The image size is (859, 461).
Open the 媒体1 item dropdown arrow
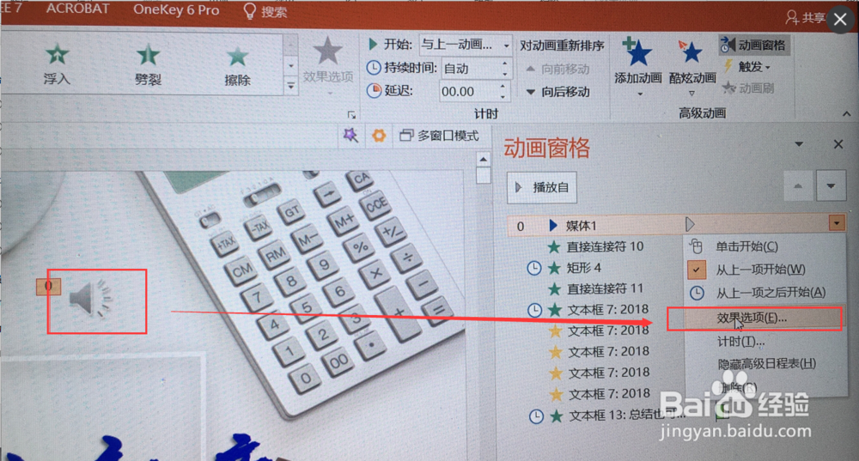click(837, 223)
